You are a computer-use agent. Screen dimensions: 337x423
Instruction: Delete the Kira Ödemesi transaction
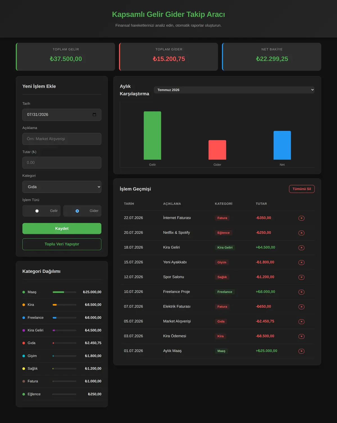click(x=301, y=336)
